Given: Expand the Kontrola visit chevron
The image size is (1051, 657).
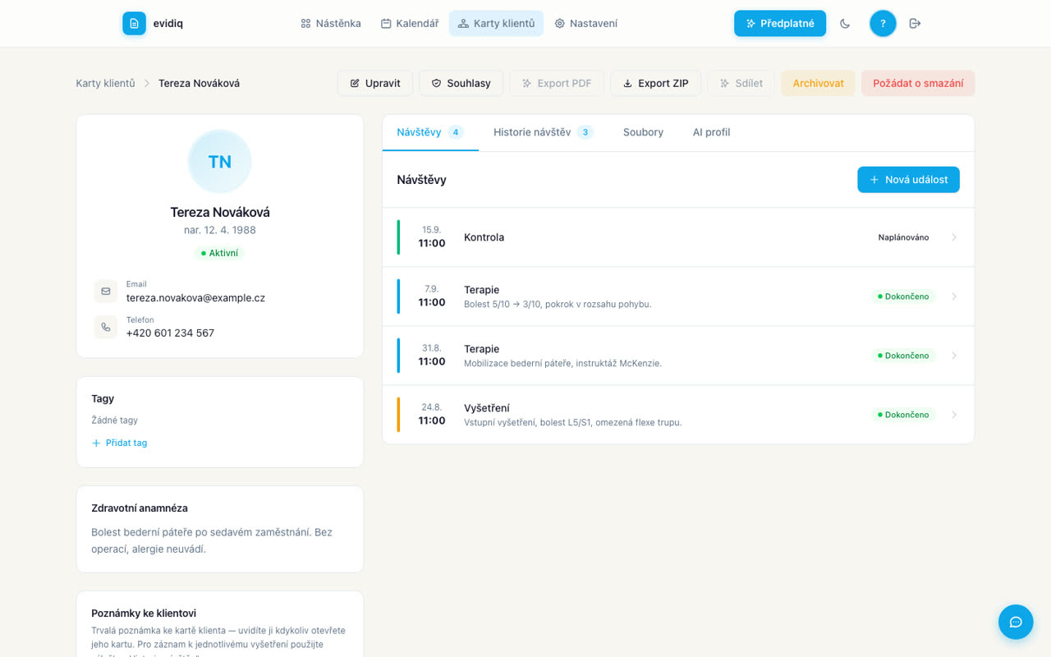Looking at the screenshot, I should point(954,237).
